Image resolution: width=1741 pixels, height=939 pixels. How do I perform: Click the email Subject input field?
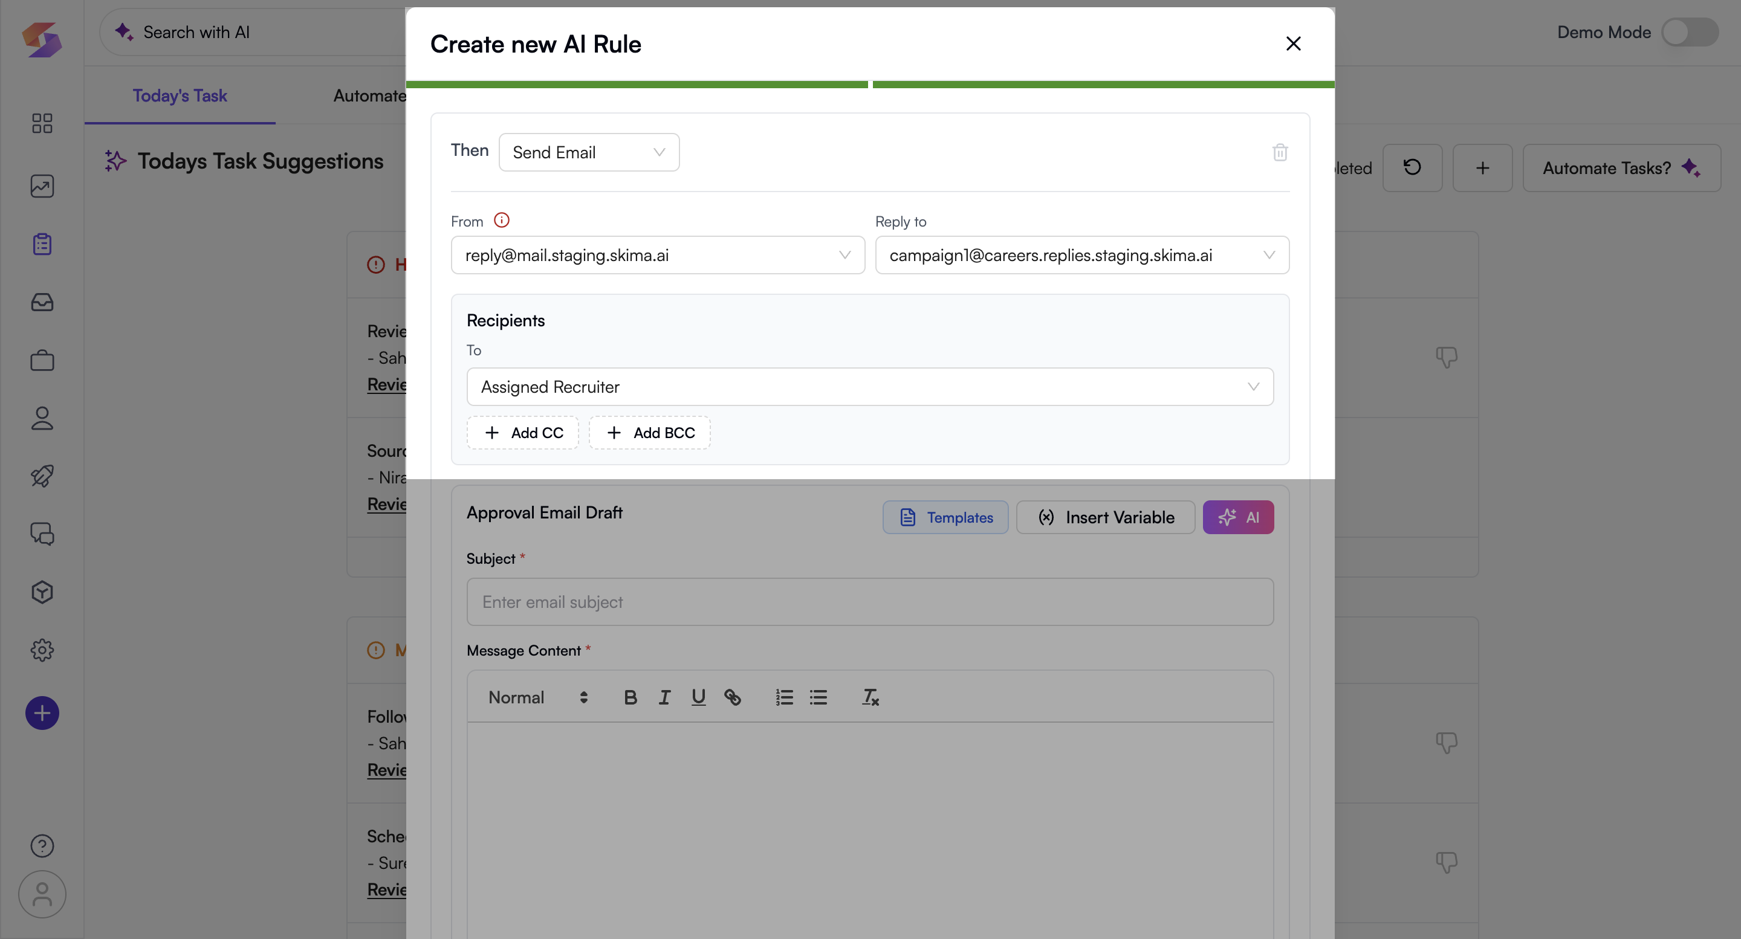[x=870, y=601]
